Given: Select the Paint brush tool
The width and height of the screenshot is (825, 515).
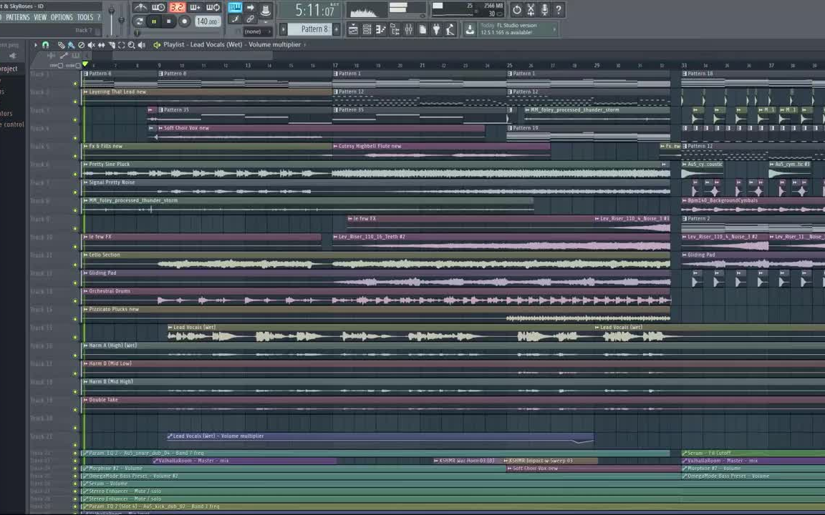Looking at the screenshot, I should [x=71, y=45].
